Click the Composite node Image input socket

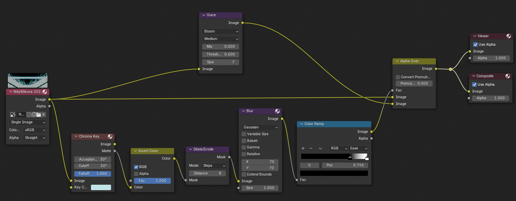[x=469, y=91]
